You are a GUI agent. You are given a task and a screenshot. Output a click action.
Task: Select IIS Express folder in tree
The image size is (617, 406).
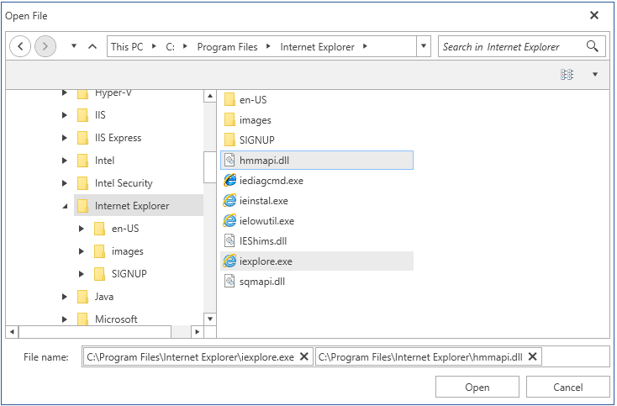click(x=118, y=138)
